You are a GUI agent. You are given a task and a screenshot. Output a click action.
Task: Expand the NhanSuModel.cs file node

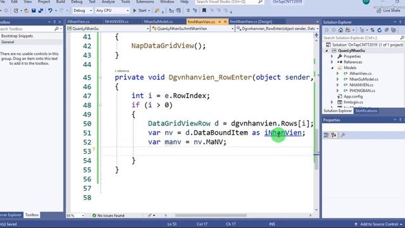pos(337,79)
